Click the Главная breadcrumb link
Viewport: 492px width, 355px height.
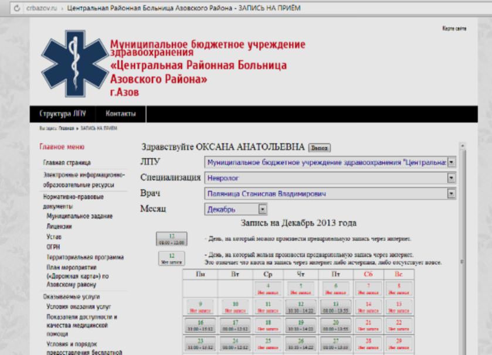[x=66, y=128]
